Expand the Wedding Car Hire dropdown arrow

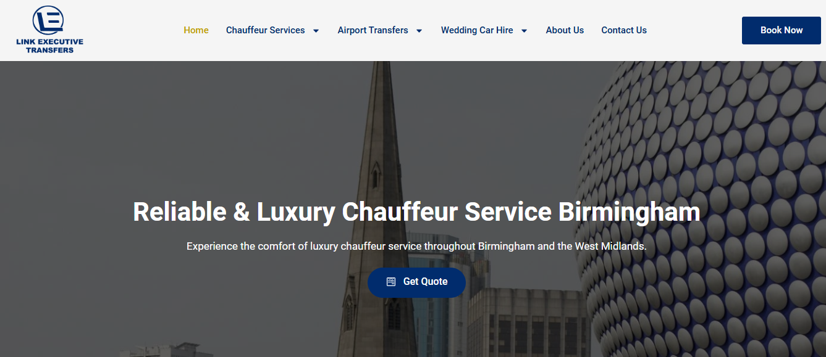[x=524, y=31]
